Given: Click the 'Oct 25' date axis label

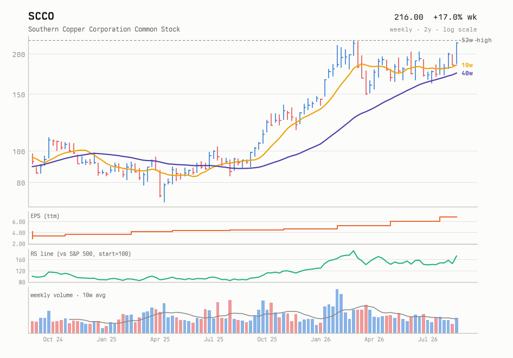Looking at the screenshot, I should [267, 340].
